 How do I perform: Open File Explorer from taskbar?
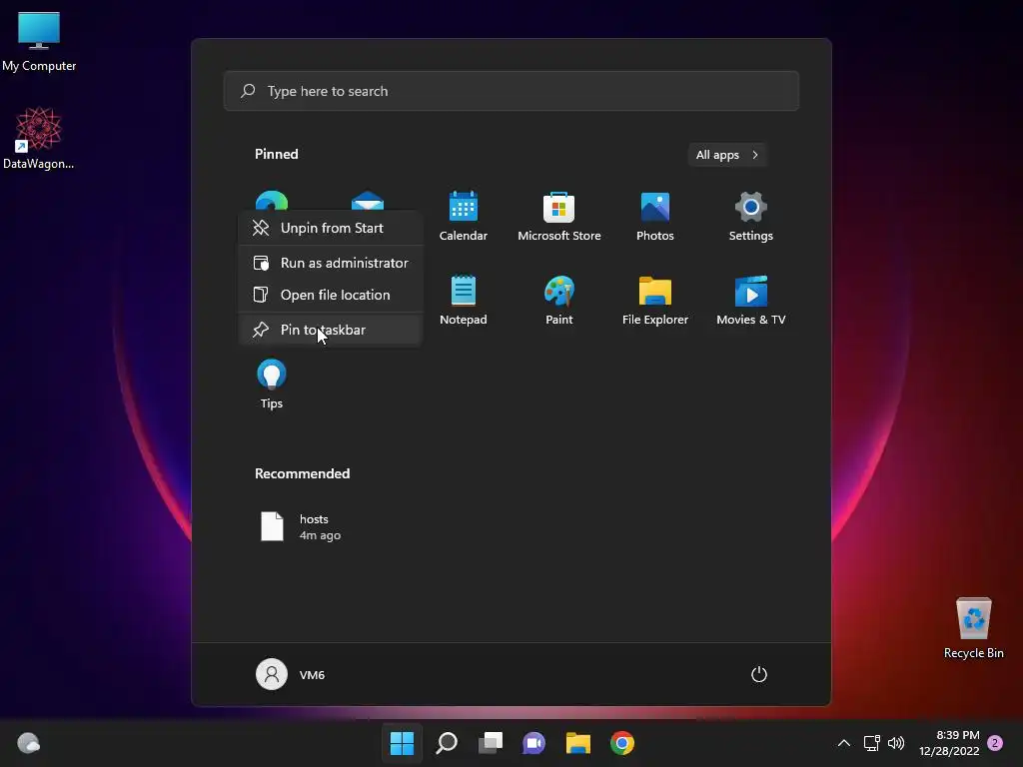pyautogui.click(x=578, y=743)
